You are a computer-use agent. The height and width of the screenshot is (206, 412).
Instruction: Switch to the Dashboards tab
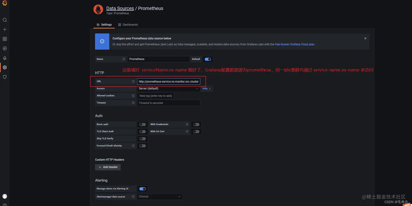[x=128, y=25]
